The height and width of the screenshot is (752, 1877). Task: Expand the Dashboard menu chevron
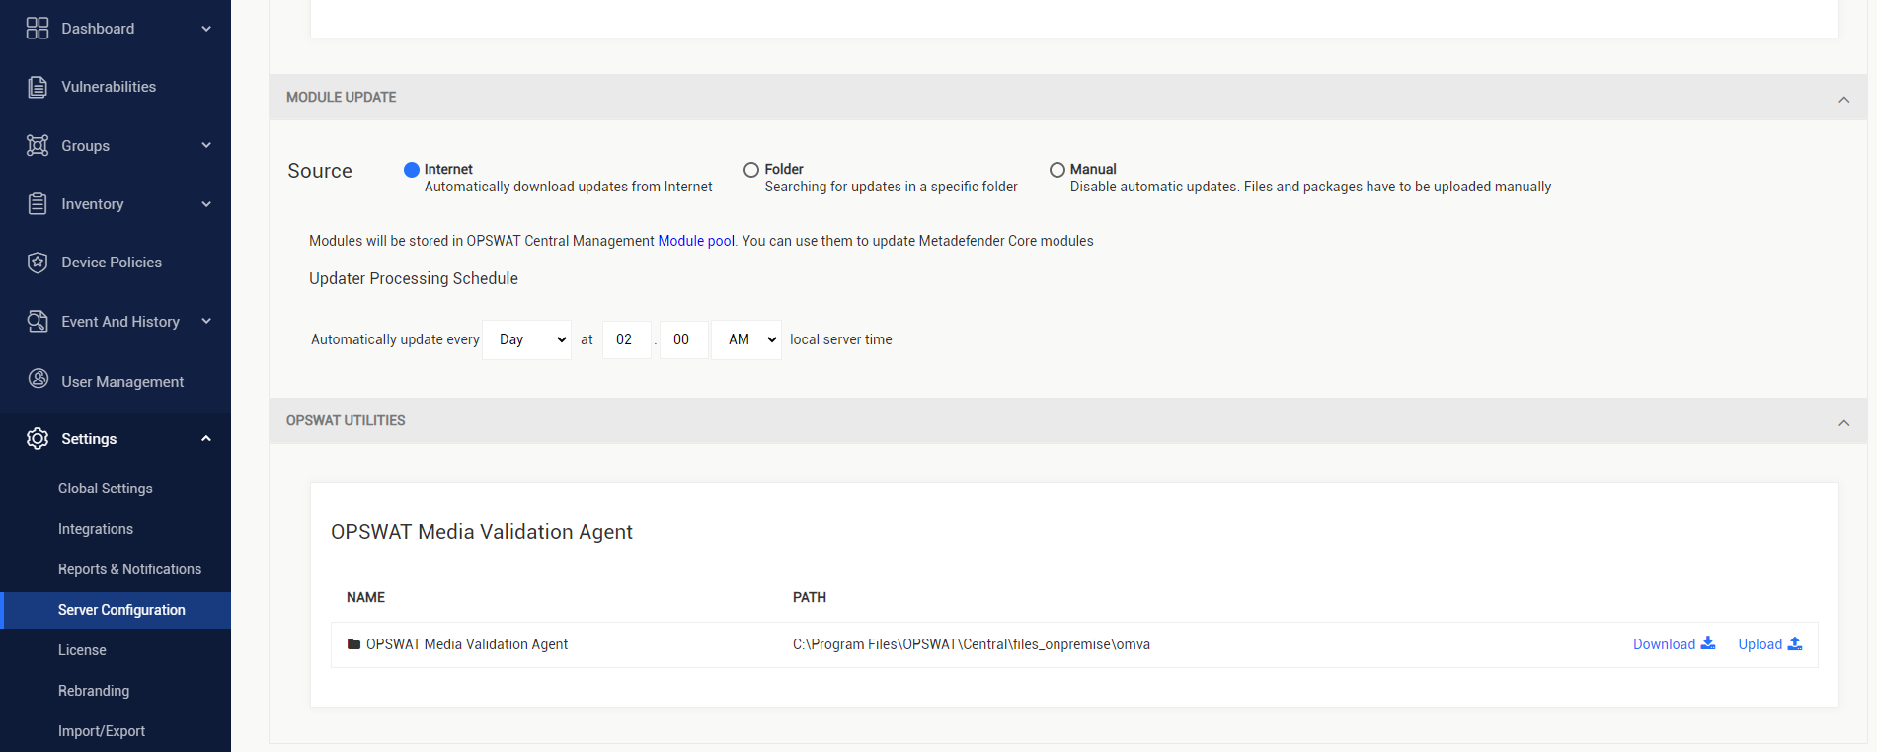(206, 29)
